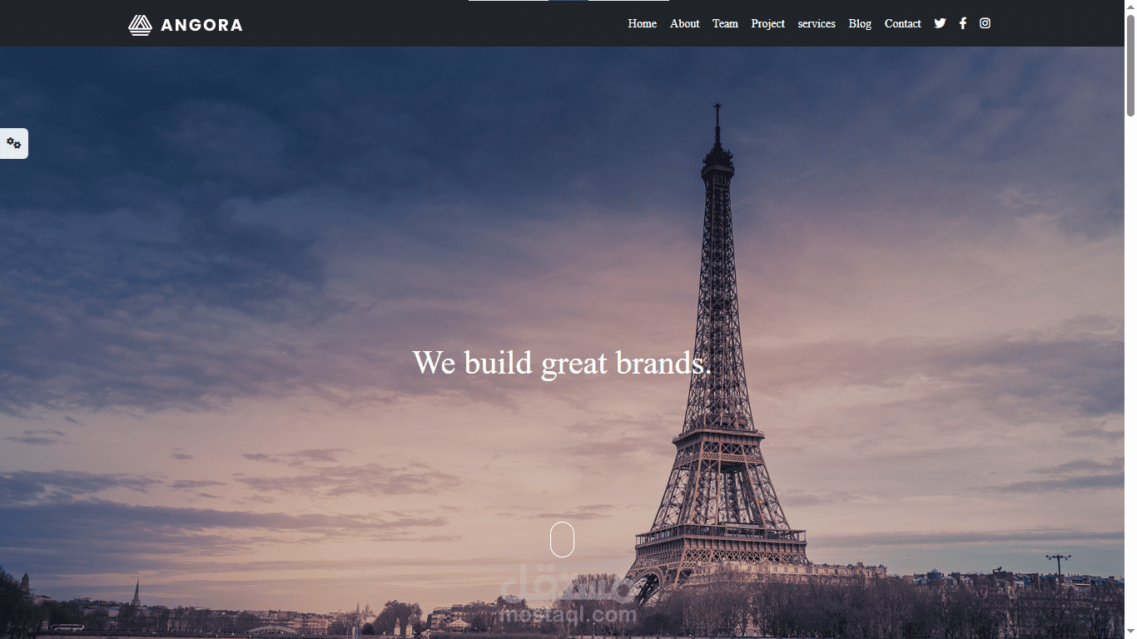Open the Instagram social link
The image size is (1137, 639).
[985, 23]
